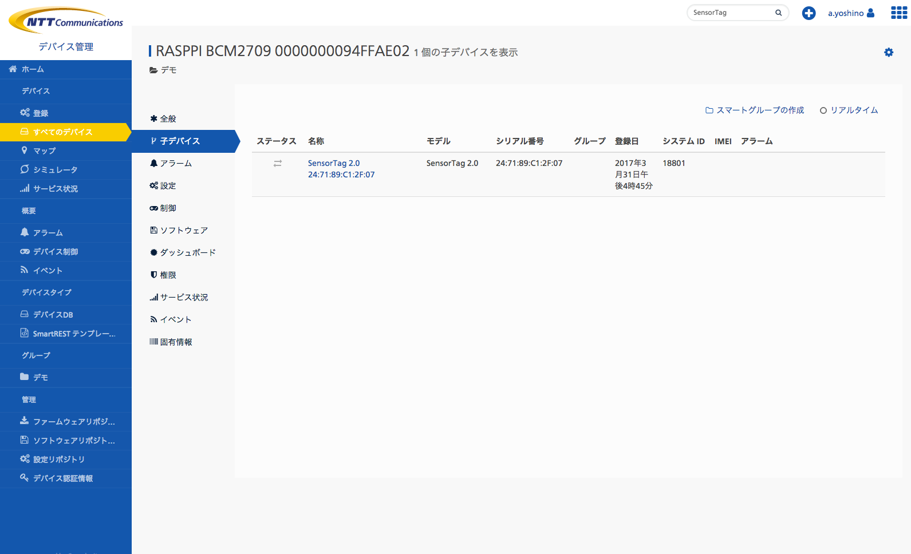Toggle the リアルタイム radio option
Image resolution: width=911 pixels, height=554 pixels.
pyautogui.click(x=849, y=110)
